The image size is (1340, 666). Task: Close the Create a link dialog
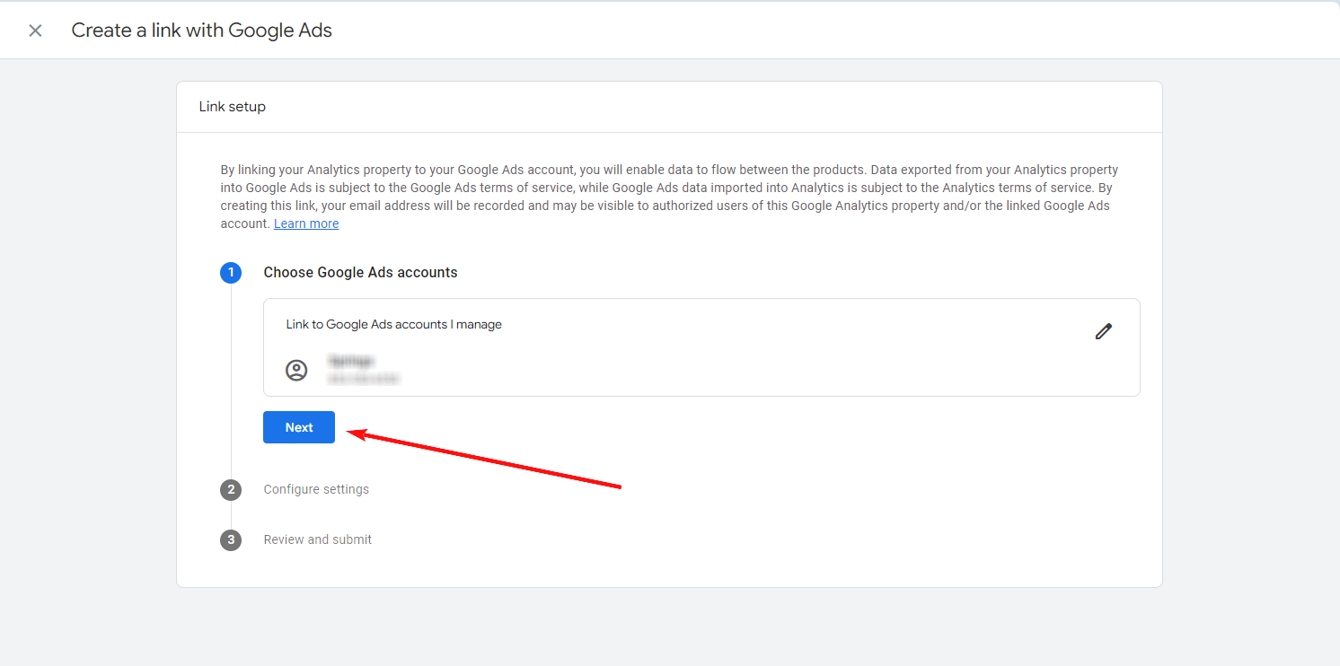pos(35,31)
